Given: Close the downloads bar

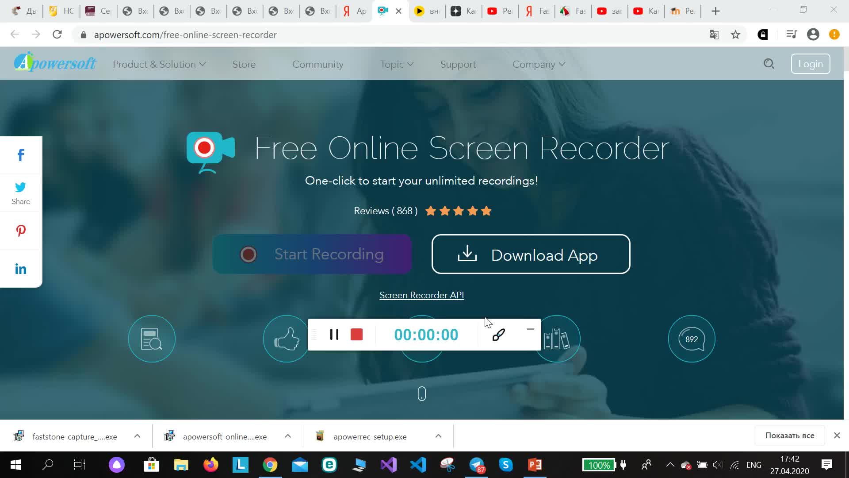Looking at the screenshot, I should [837, 436].
